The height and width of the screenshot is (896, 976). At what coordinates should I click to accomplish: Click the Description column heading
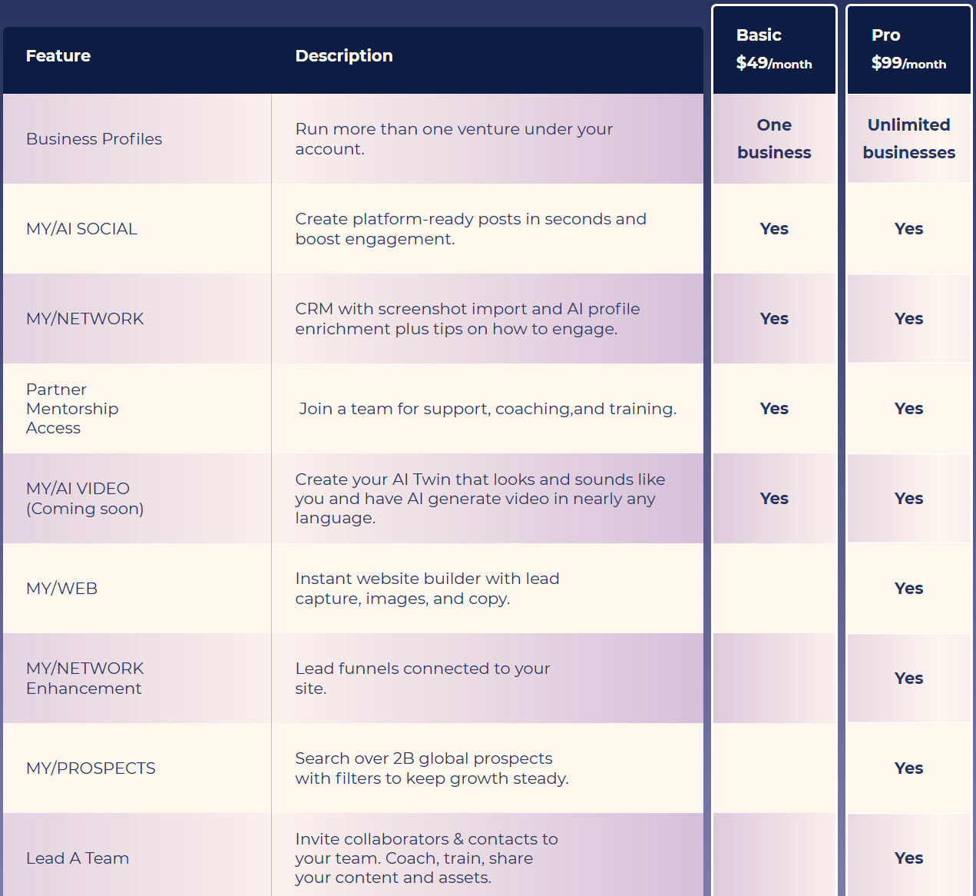(343, 55)
